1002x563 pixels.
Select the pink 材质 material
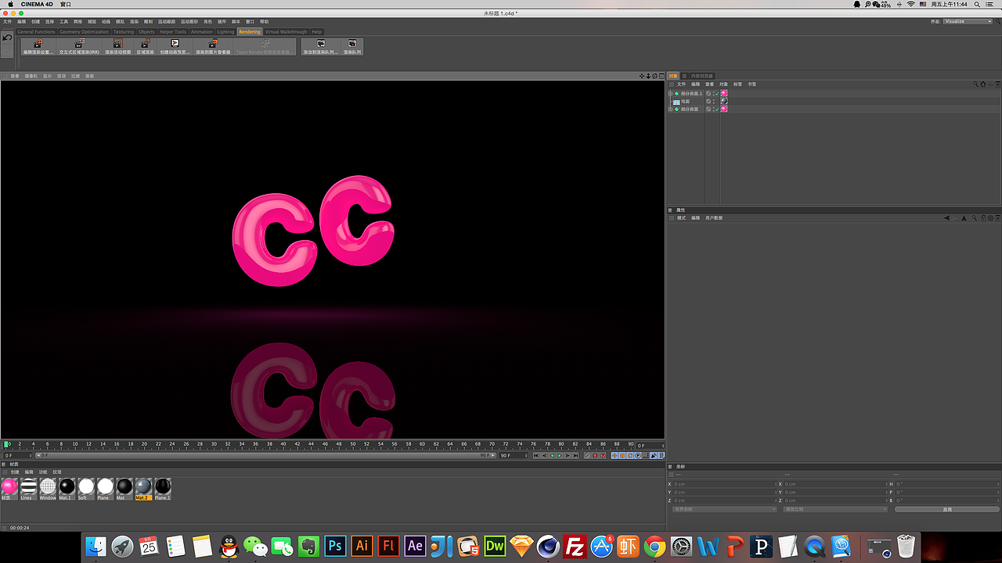9,488
